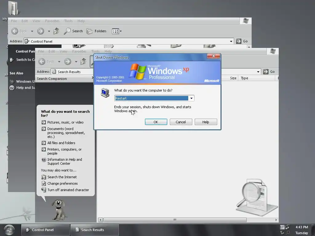Expand Forward history dropdown in Control Panel
The image size is (315, 236).
[49, 31]
